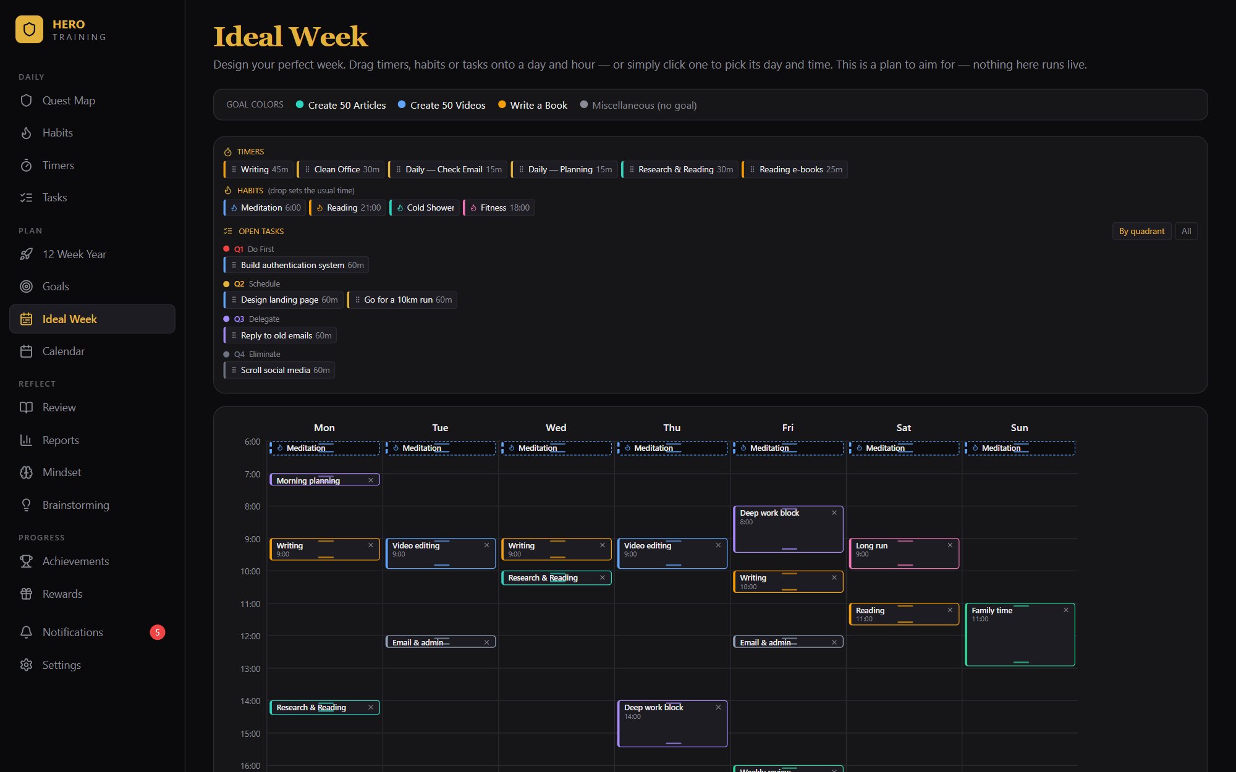Click the Rewards gift icon
The width and height of the screenshot is (1236, 772).
(26, 594)
